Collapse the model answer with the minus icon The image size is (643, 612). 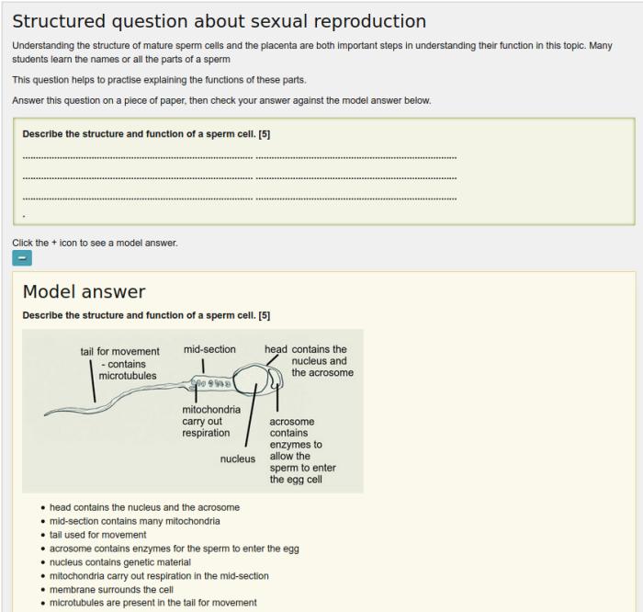[23, 259]
